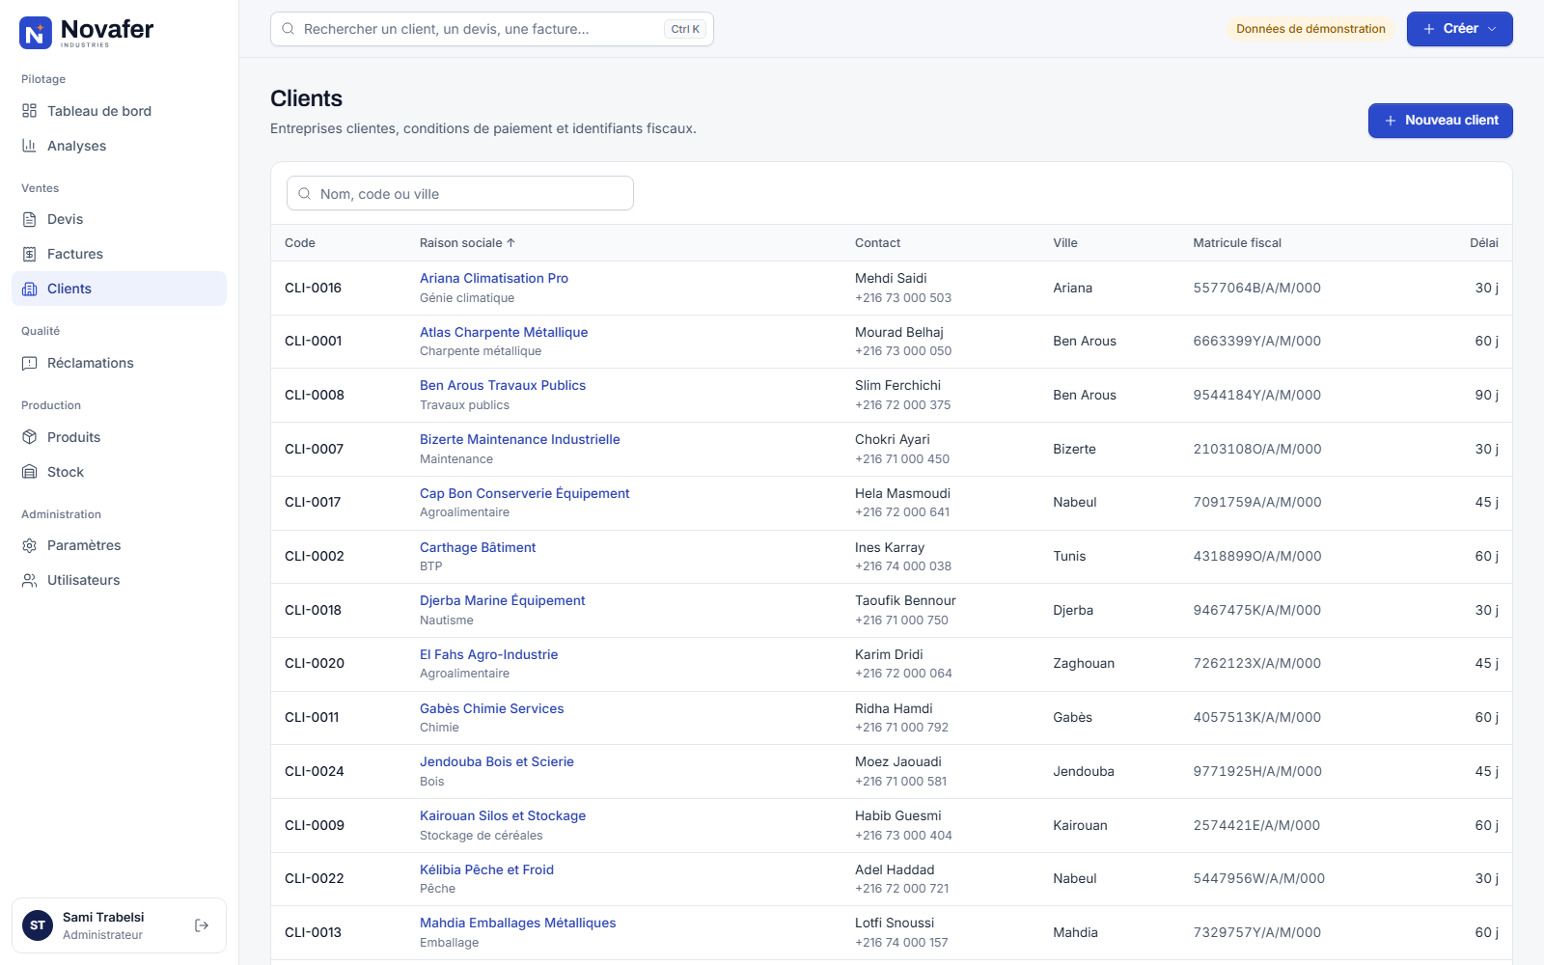The image size is (1544, 965).
Task: Sort by Raison sociale column header
Action: (x=467, y=243)
